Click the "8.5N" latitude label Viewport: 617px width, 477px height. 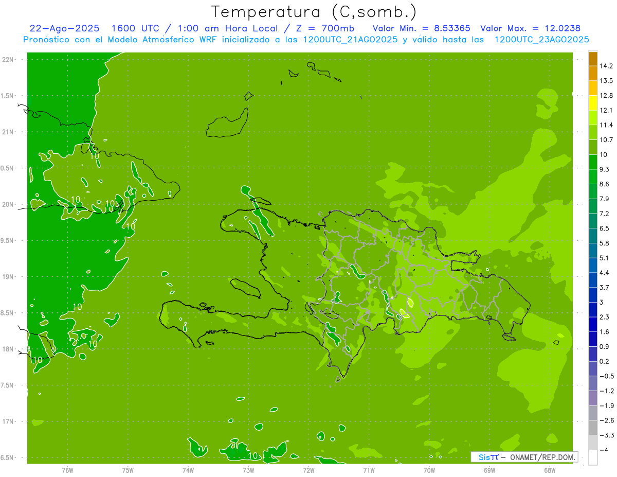7,313
